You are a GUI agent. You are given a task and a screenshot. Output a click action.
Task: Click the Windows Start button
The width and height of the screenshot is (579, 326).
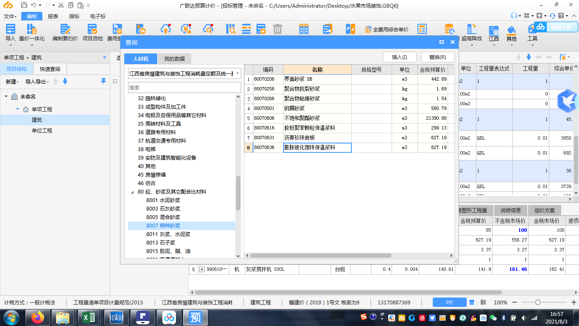(11, 318)
